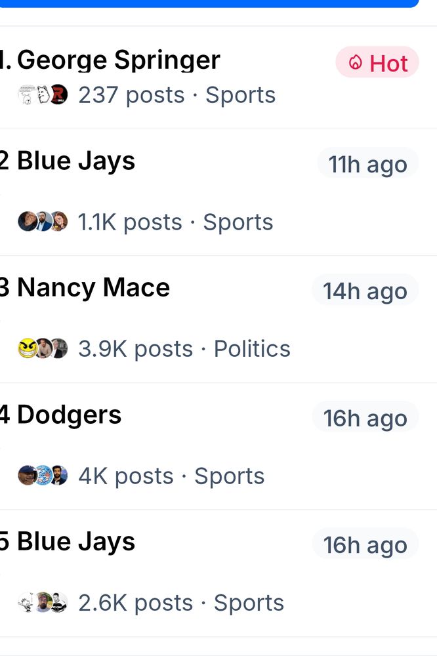
Task: Tap the flame icon in the Hot badge
Action: 355,63
